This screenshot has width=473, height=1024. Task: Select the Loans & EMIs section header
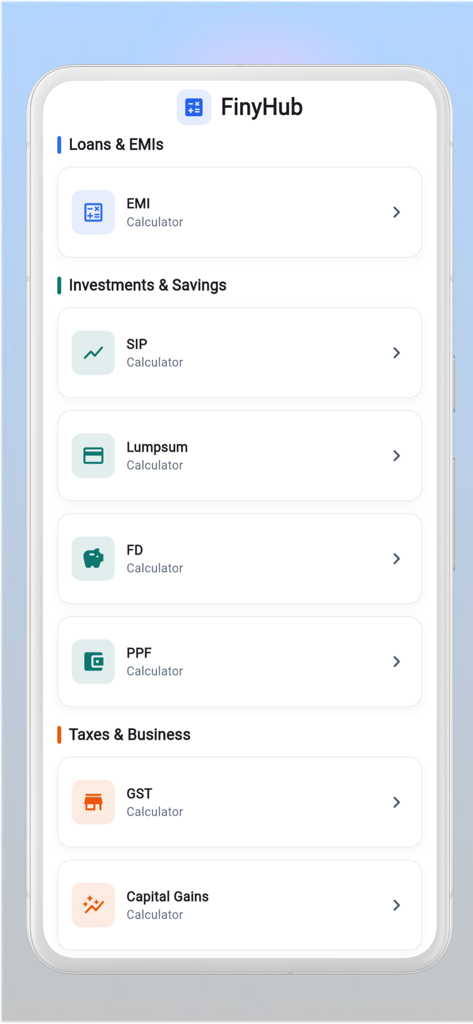(116, 145)
